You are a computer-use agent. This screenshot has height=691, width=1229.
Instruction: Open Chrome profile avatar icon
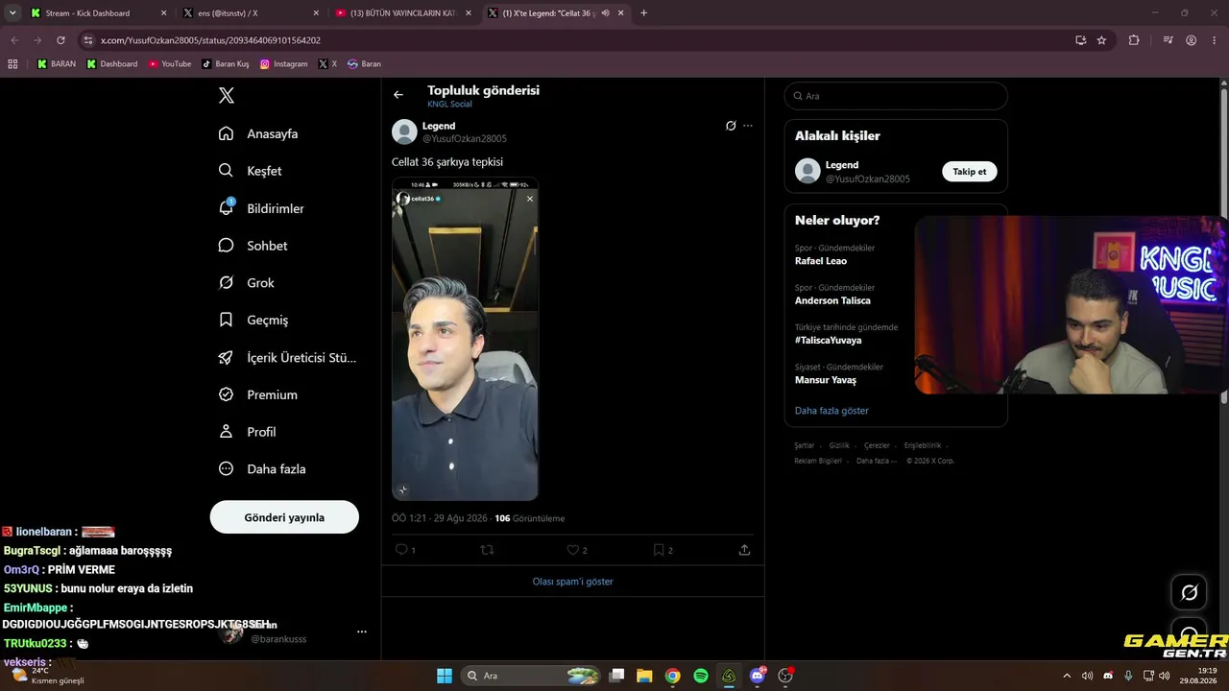pos(1191,40)
